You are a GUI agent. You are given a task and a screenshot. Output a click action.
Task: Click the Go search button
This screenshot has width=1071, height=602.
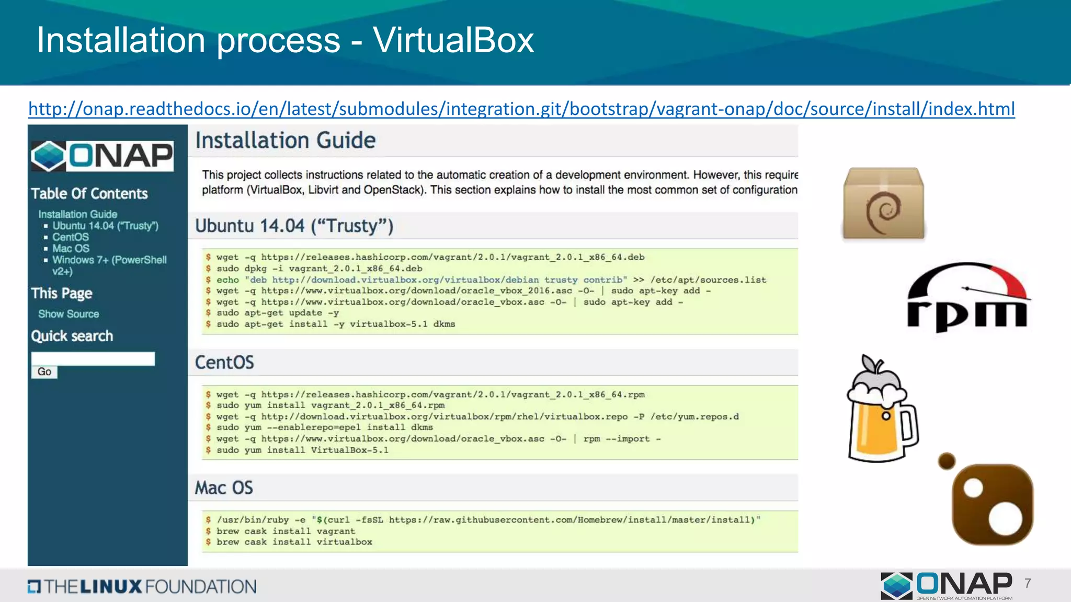pos(44,372)
